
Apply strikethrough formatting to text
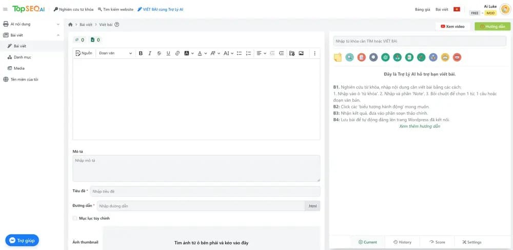pyautogui.click(x=159, y=53)
